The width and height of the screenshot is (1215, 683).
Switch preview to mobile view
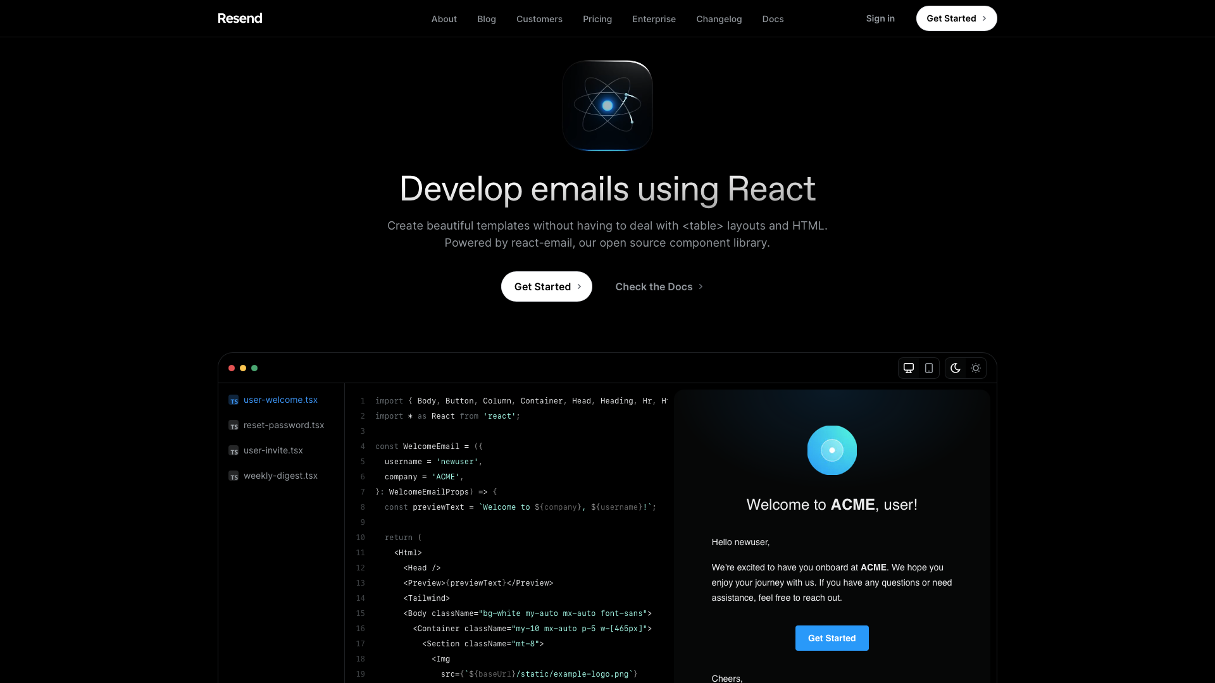pos(929,368)
